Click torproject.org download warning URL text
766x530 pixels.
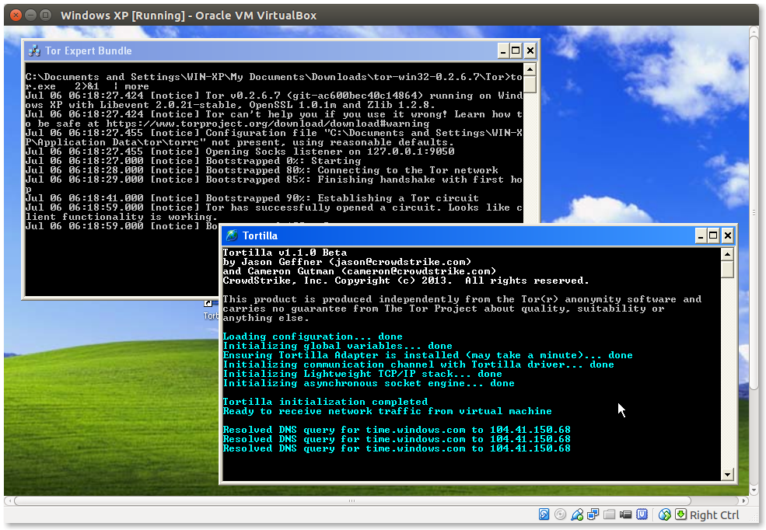point(268,124)
